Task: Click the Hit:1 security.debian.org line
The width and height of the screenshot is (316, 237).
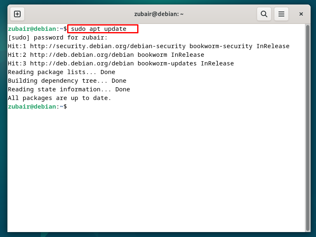Action: (149, 46)
